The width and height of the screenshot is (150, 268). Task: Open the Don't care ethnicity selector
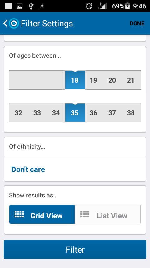[x=28, y=169]
